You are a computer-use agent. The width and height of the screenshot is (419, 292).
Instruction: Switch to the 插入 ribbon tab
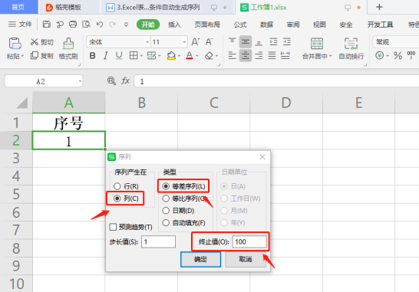[174, 25]
